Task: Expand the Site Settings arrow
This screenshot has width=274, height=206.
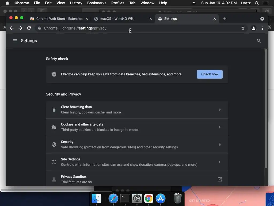Action: [220, 162]
